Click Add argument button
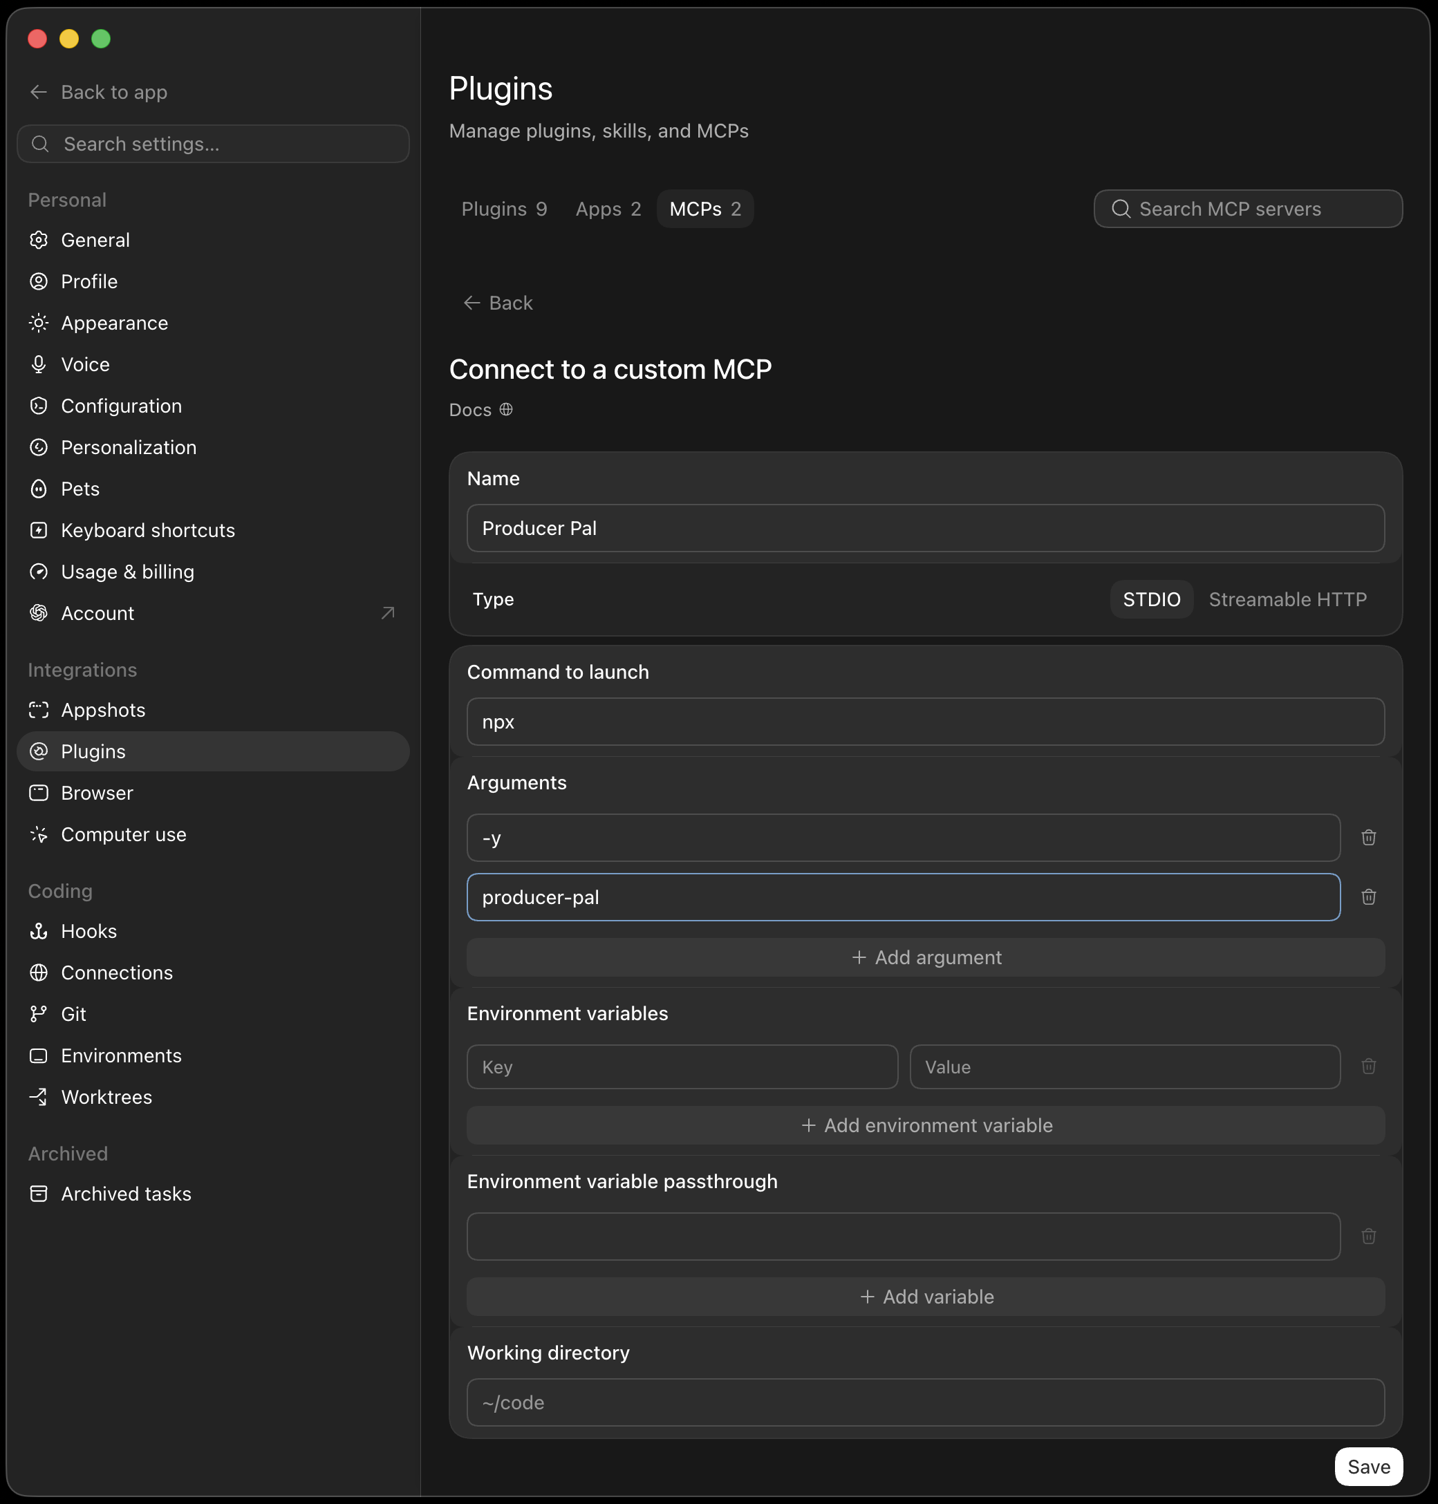Viewport: 1438px width, 1504px height. point(926,957)
